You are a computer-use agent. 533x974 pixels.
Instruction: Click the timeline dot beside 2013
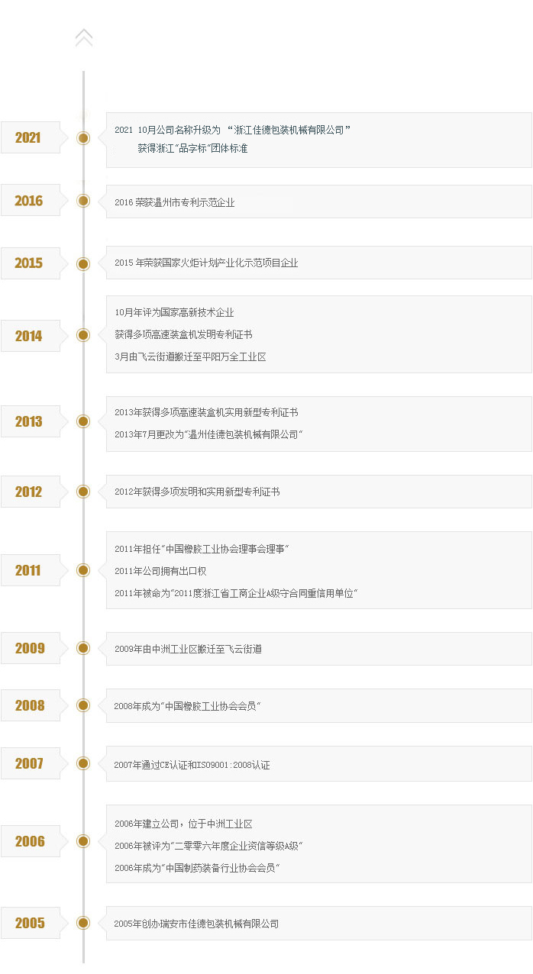[84, 421]
